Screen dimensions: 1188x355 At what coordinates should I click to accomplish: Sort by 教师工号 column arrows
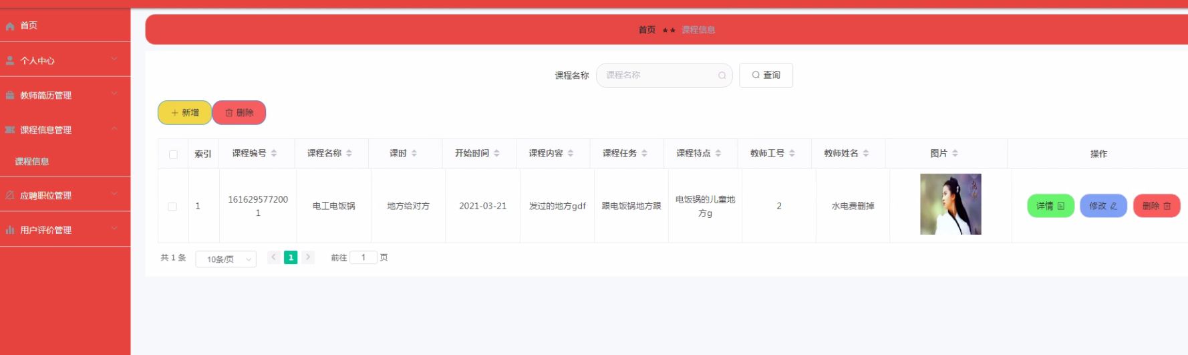pos(792,153)
